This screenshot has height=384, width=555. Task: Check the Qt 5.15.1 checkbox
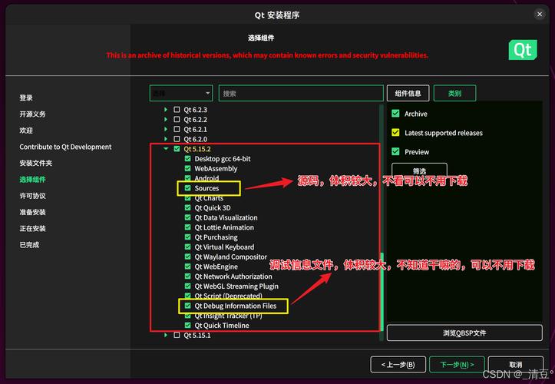tap(177, 335)
